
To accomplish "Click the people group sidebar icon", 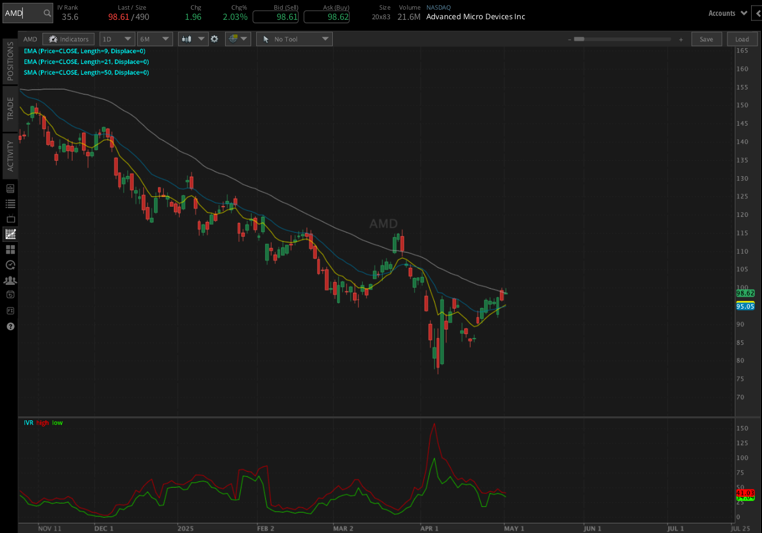I will tap(10, 280).
